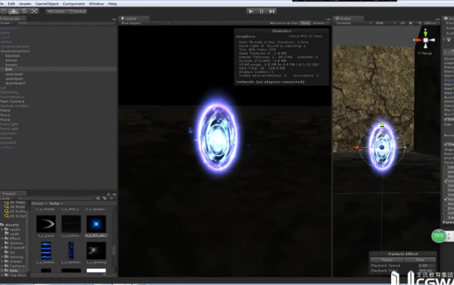Toggle Maximize on Play option
This screenshot has width=454, height=285.
pyautogui.click(x=284, y=23)
